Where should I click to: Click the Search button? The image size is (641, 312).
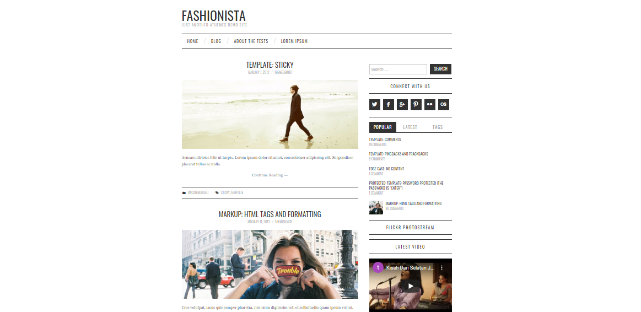pyautogui.click(x=440, y=69)
